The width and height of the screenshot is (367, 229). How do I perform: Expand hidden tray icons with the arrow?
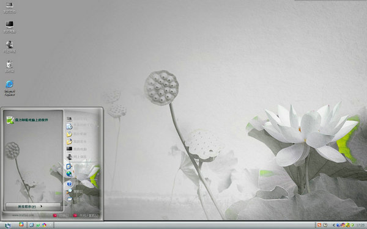pyautogui.click(x=334, y=225)
